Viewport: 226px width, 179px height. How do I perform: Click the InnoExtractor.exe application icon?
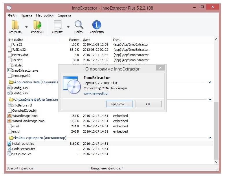(10, 70)
